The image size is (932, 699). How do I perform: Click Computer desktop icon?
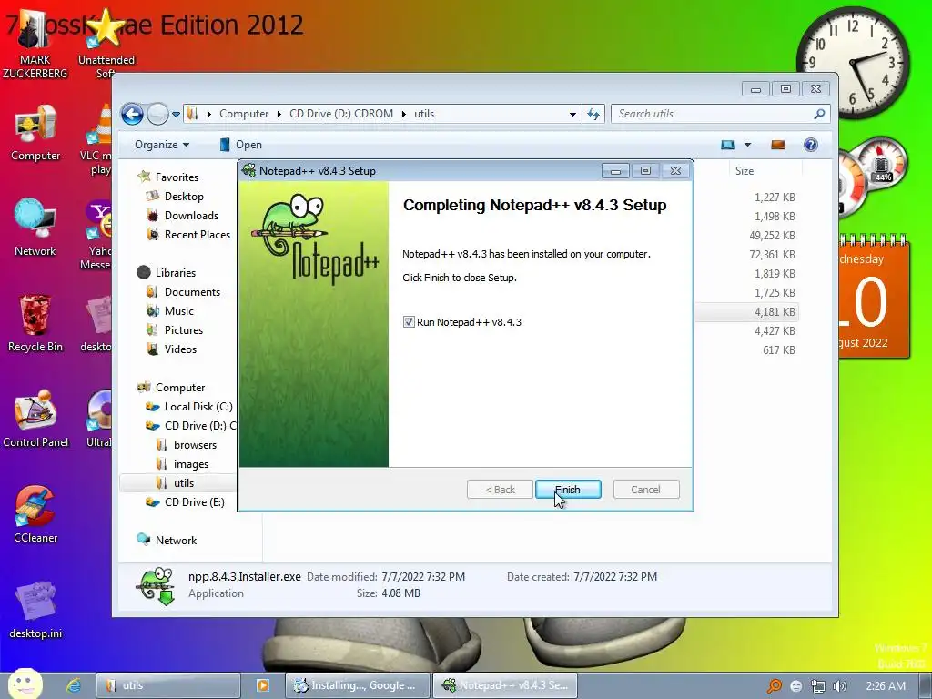[35, 133]
